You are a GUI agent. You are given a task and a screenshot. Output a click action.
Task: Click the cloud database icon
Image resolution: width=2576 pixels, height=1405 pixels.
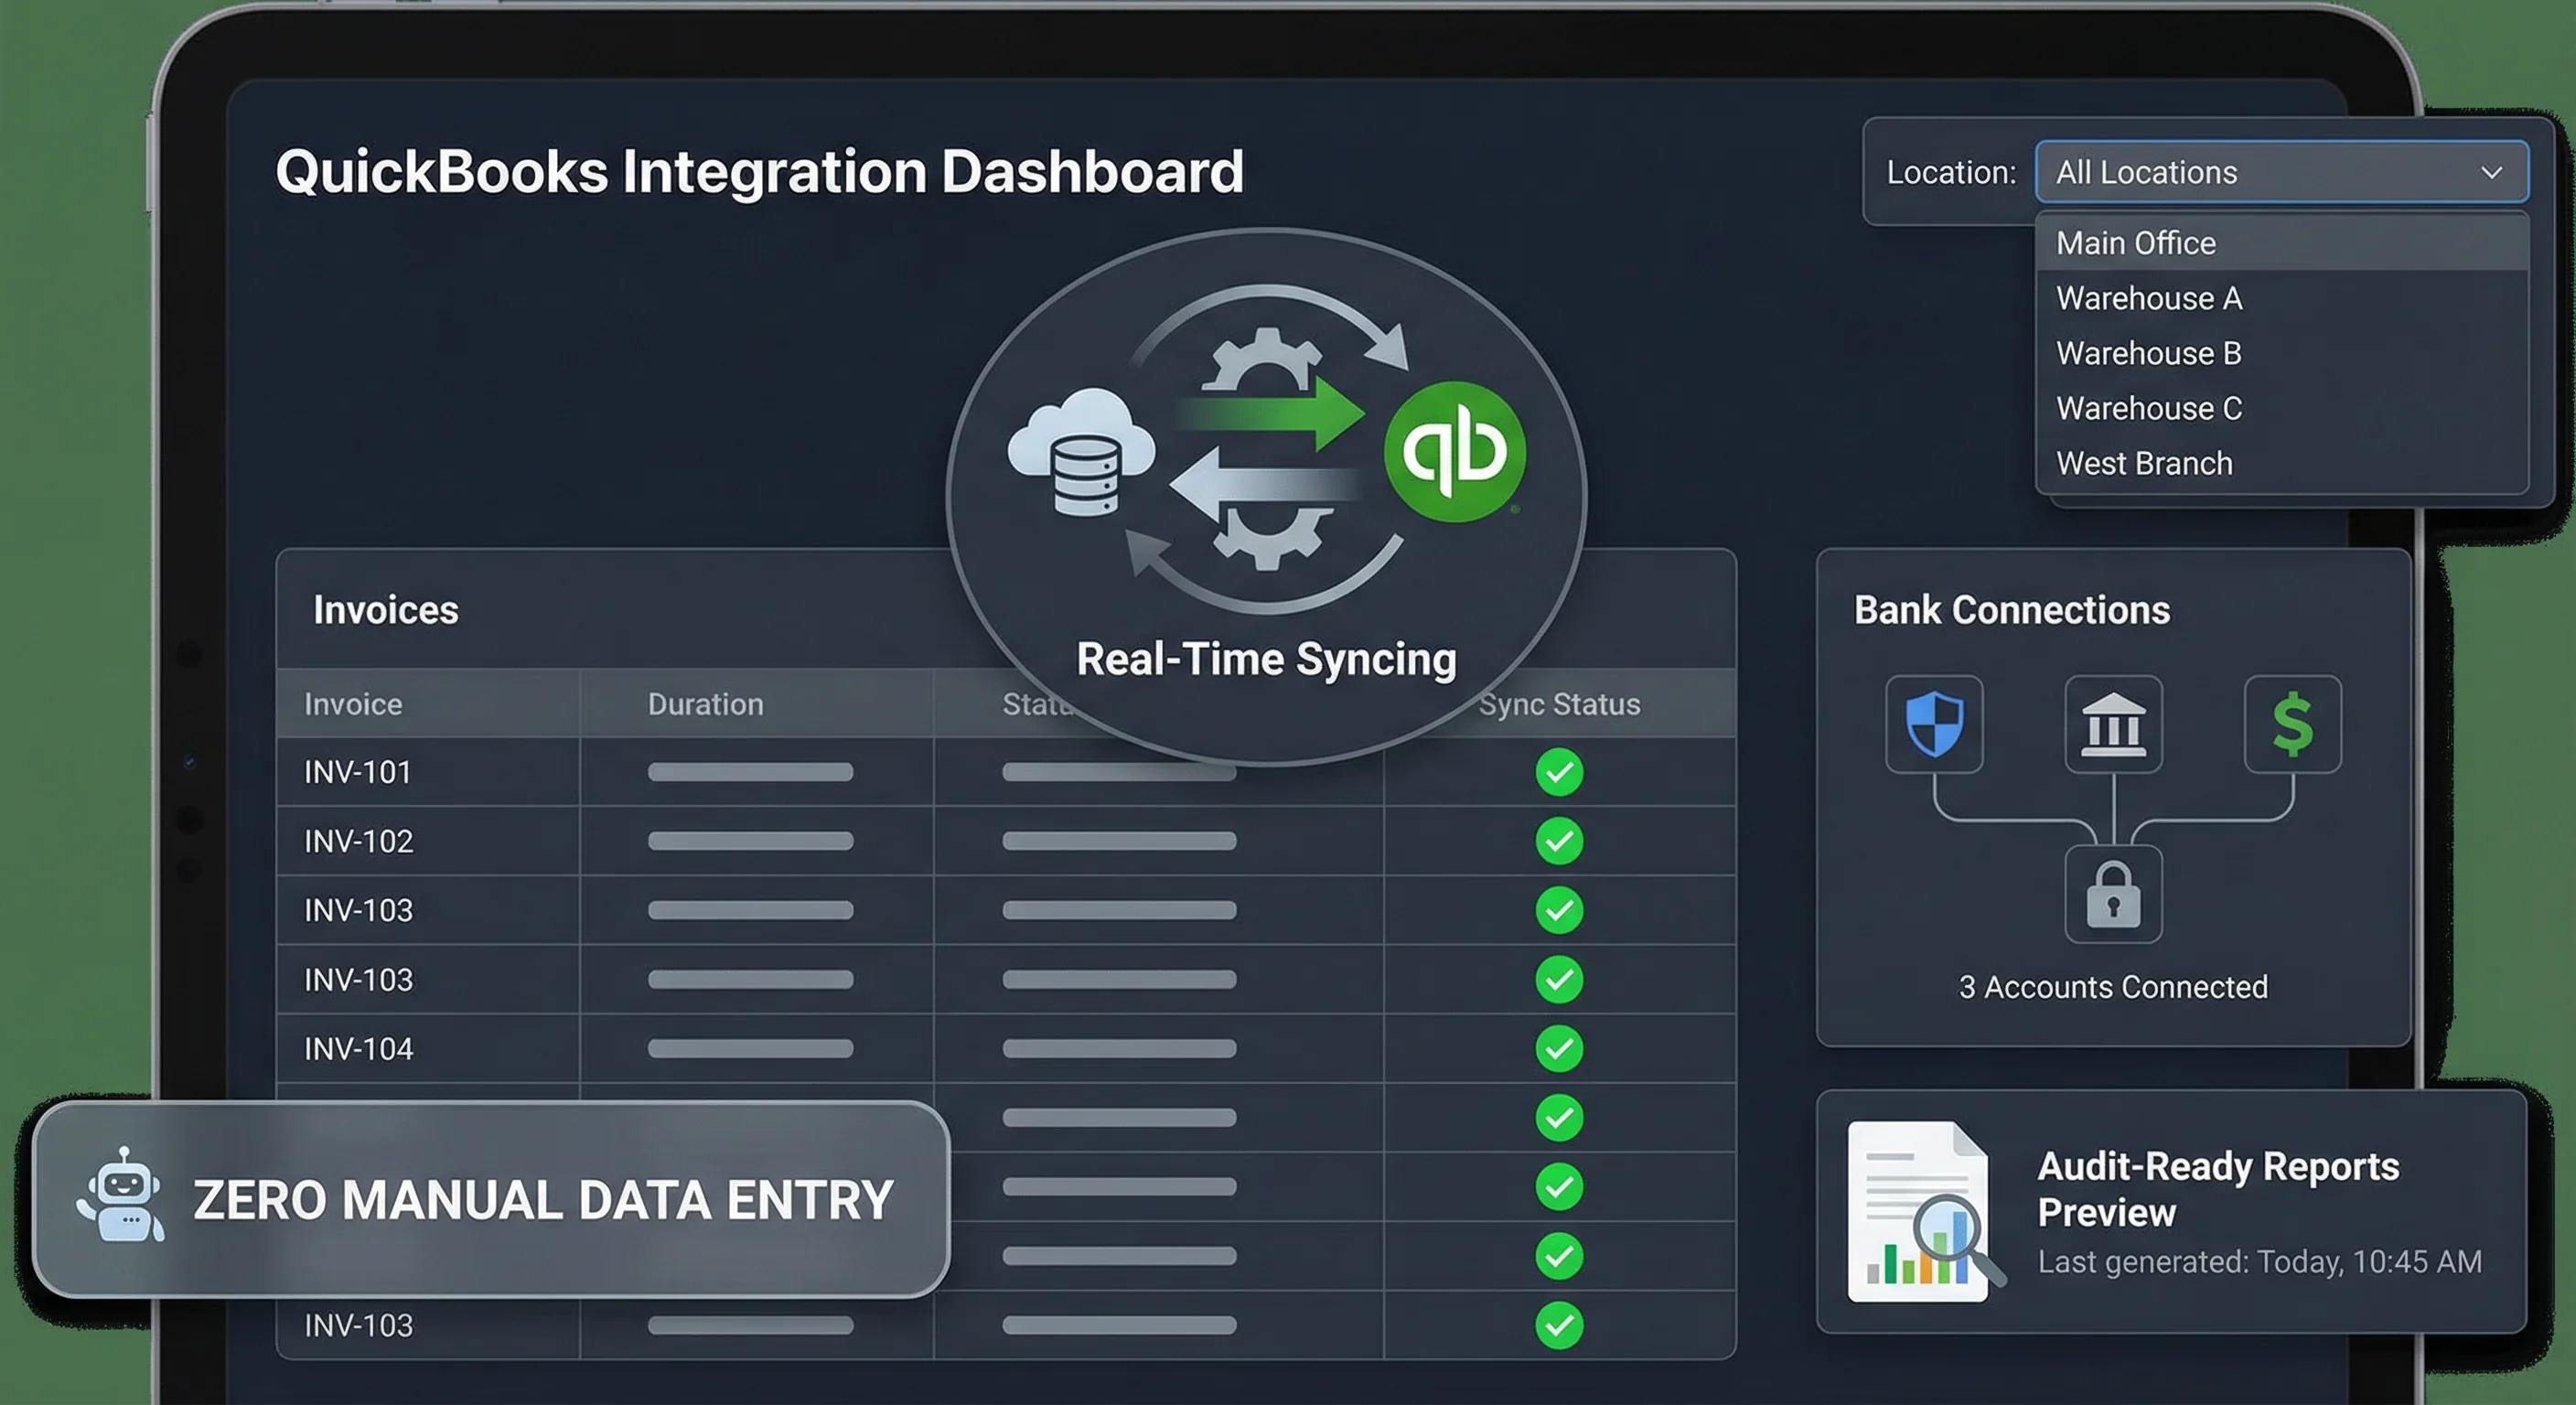(1082, 452)
